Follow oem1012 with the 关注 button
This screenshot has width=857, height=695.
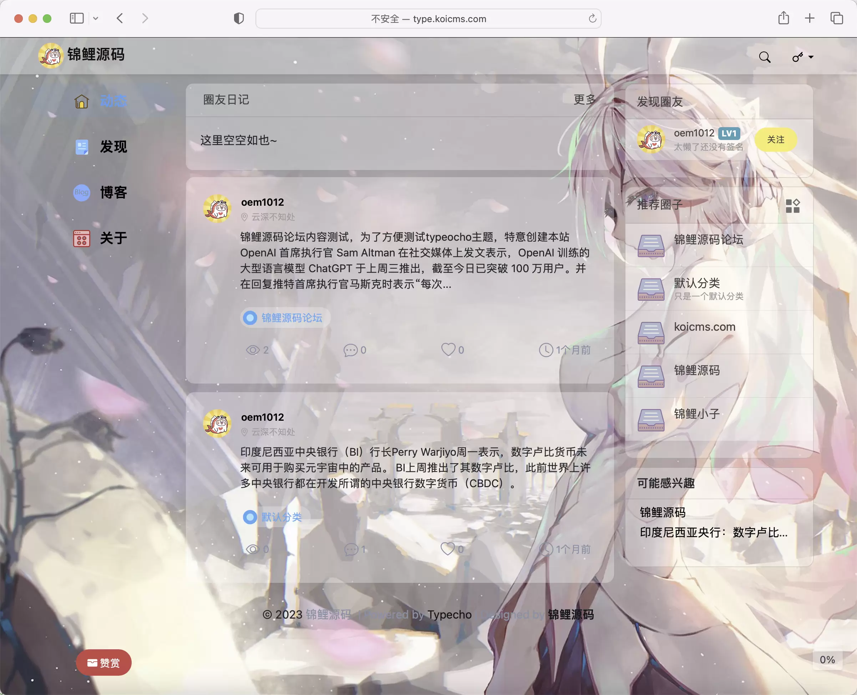tap(775, 139)
